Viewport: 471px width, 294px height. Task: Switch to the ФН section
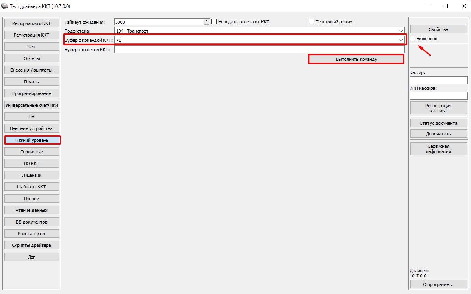point(31,117)
